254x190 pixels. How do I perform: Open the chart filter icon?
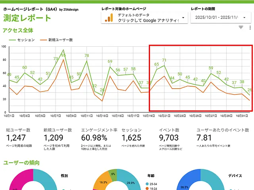coord(241,27)
